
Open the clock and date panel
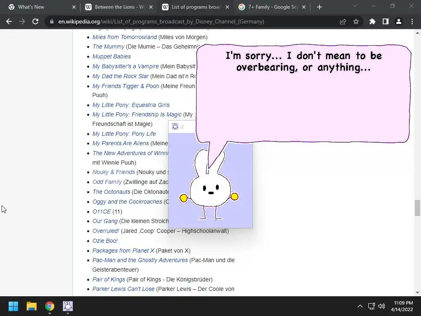402,306
